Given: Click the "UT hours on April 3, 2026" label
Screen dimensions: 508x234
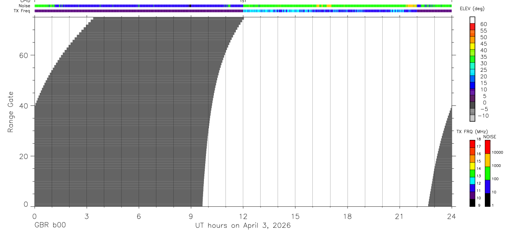Looking at the screenshot, I should [243, 226].
